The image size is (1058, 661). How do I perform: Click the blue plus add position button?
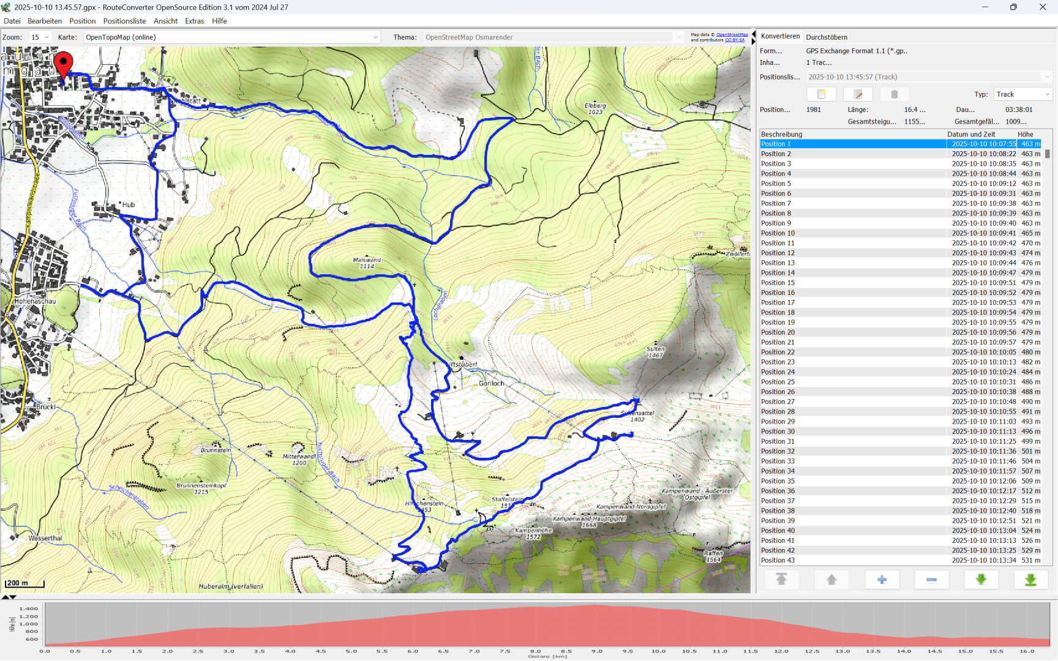coord(882,580)
